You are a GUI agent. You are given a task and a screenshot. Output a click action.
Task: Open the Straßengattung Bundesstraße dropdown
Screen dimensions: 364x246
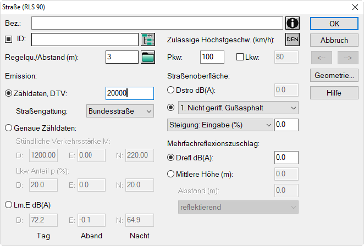(x=120, y=111)
